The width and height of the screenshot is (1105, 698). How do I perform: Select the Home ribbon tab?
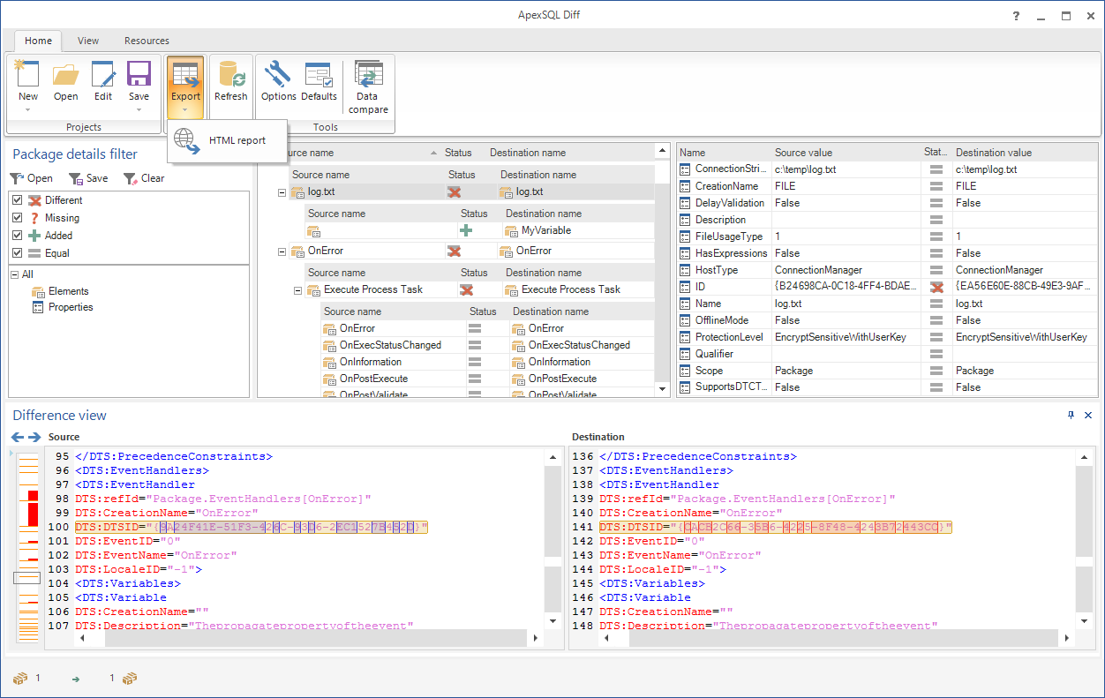(38, 41)
